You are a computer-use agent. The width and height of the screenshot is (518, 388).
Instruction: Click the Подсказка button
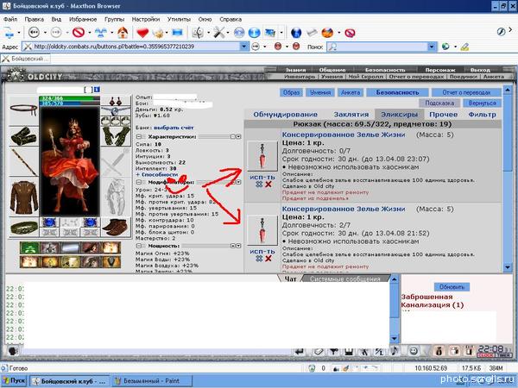[x=439, y=103]
